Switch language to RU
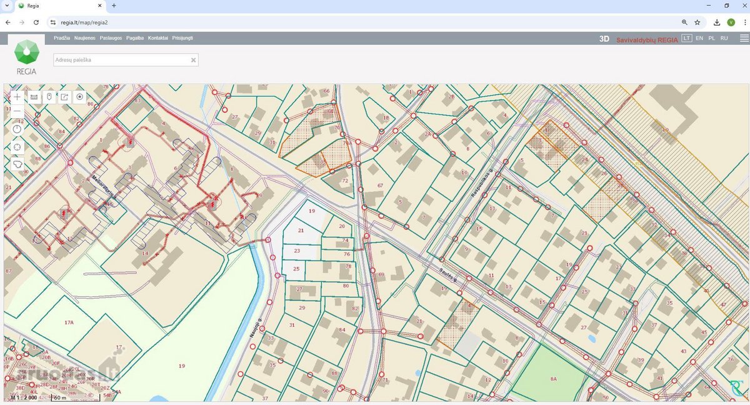 pyautogui.click(x=724, y=38)
